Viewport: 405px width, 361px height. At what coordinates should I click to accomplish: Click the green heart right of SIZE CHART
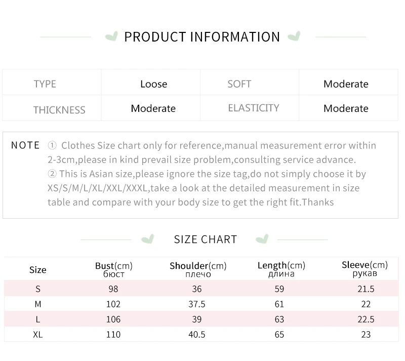262,239
